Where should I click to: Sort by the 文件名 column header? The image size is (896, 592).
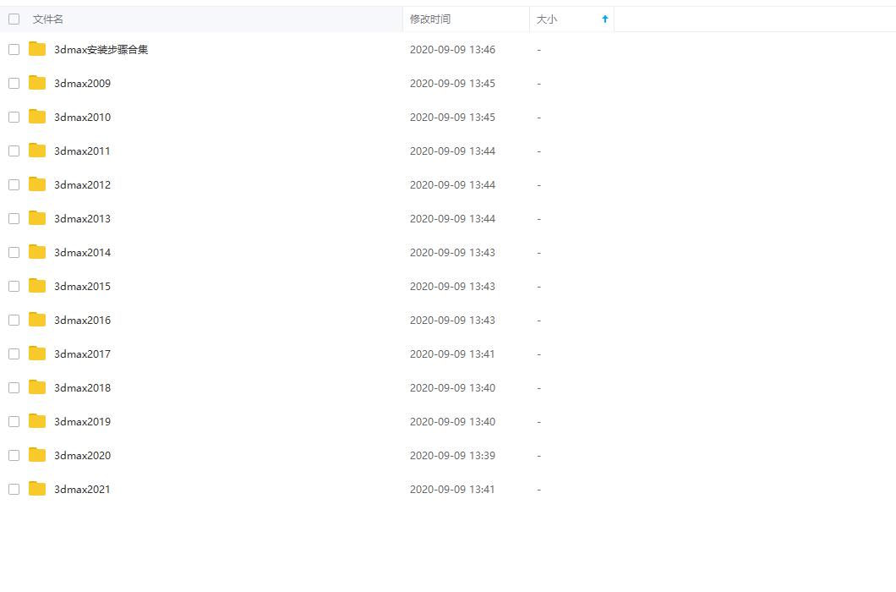tap(48, 19)
